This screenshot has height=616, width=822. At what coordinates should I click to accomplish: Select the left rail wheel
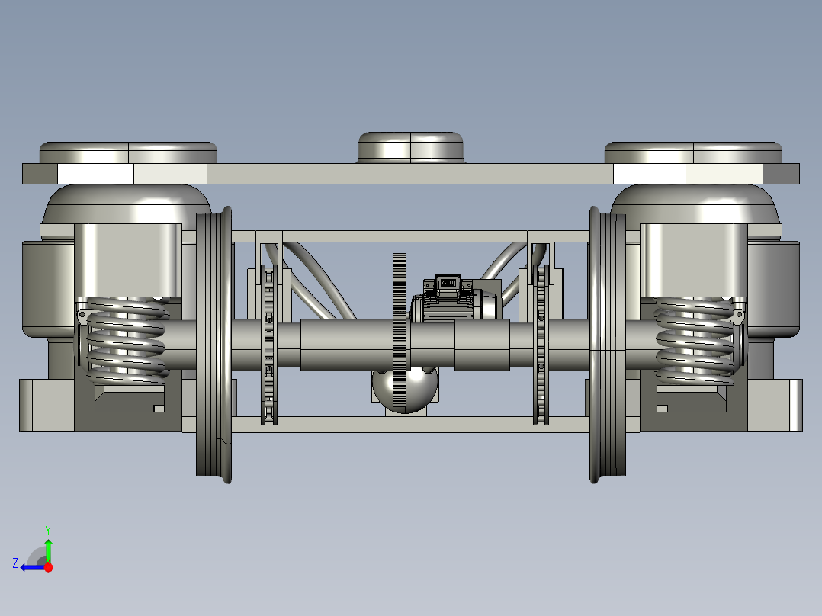[214, 345]
